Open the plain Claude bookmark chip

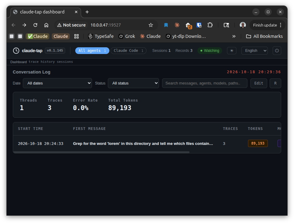(x=61, y=36)
